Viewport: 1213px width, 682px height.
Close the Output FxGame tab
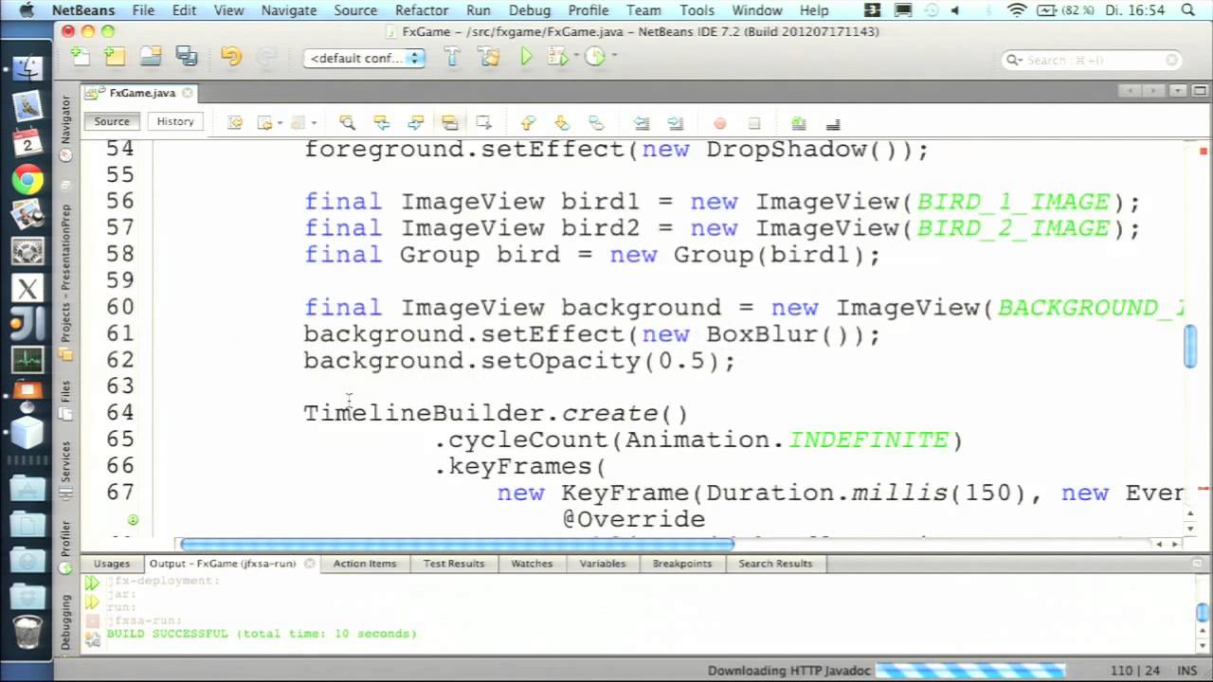(x=309, y=564)
